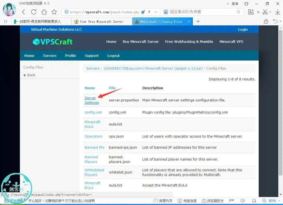Click Back link in sidebar
283x205 pixels.
29,75
